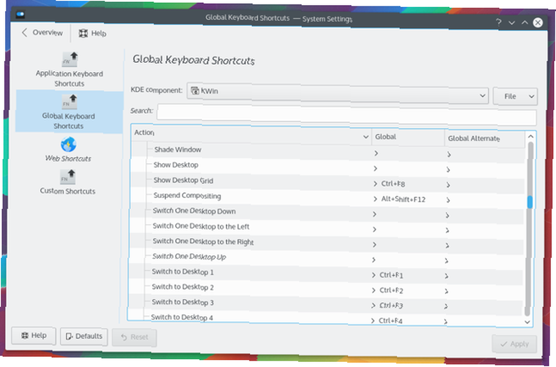The width and height of the screenshot is (556, 367).
Task: Expand the Global shortcut for Show Desktop
Action: click(375, 168)
